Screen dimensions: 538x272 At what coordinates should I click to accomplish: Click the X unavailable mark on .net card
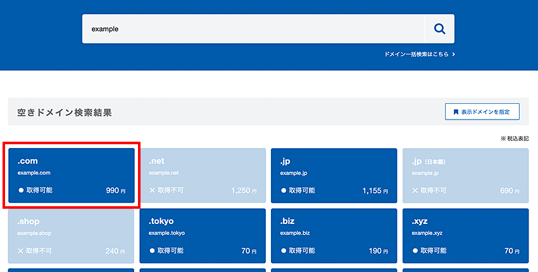(x=152, y=190)
